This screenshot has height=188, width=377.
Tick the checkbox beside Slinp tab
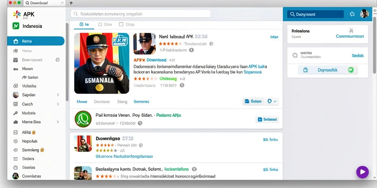click(x=121, y=24)
